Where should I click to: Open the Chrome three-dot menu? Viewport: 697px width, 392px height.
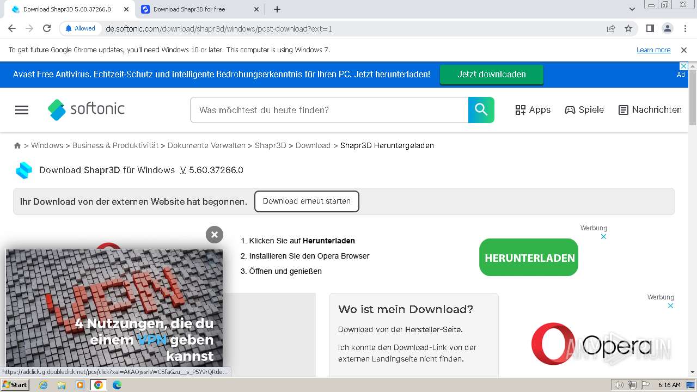684,28
